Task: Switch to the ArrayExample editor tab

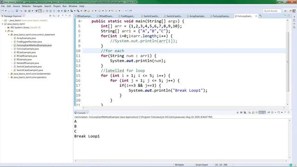Action: tap(196, 16)
